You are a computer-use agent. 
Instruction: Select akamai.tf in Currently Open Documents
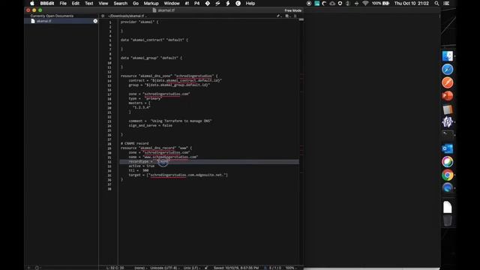click(x=61, y=21)
